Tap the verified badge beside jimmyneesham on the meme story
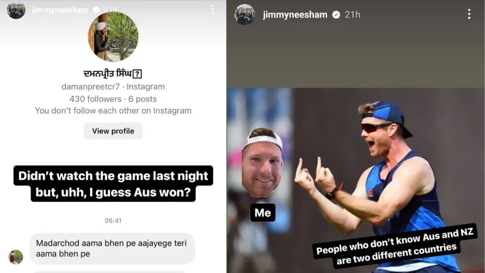The width and height of the screenshot is (485, 273). (x=336, y=15)
